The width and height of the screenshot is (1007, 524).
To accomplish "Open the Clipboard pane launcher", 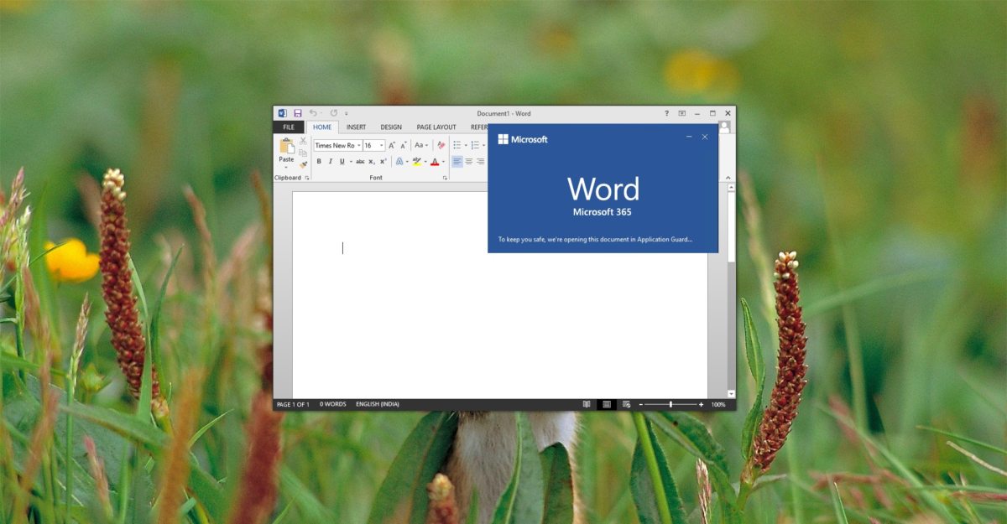I will [307, 178].
